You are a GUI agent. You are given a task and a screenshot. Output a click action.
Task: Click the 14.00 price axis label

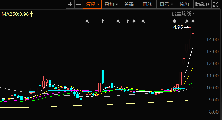pyautogui.click(x=212, y=40)
